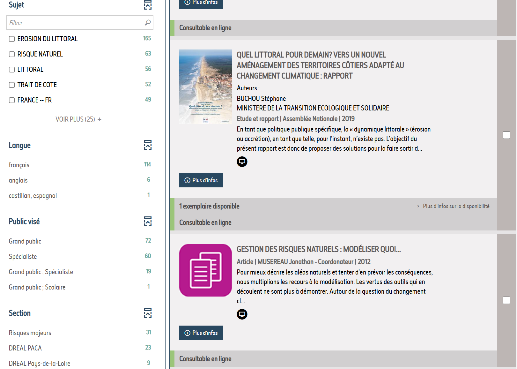Select the Quel littoral pour demain result checkbox
517x369 pixels.
[x=506, y=135]
